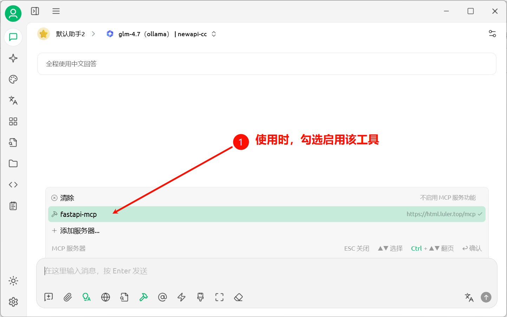
Task: Open the settings gear in sidebar
Action: click(x=13, y=302)
